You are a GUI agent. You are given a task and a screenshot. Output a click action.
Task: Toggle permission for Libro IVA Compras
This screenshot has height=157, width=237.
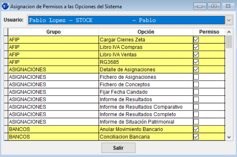click(x=196, y=47)
